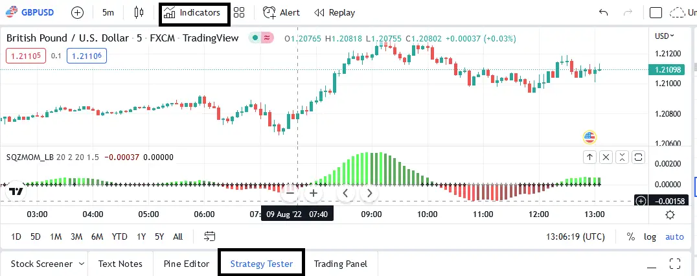Delete the SQZMOM indicator pane
697x276 pixels.
tap(606, 157)
